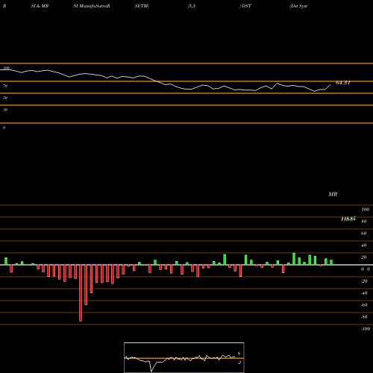Click the -80 label on MR axis
Image resolution: width=373 pixels, height=373 pixels.
click(x=364, y=317)
